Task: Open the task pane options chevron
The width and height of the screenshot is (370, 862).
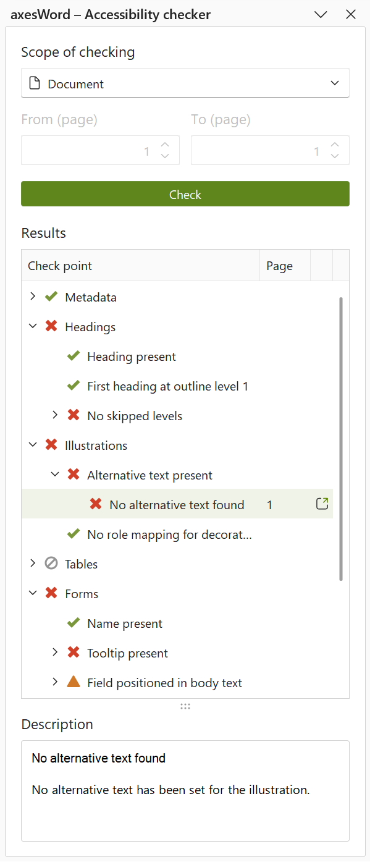Action: pos(321,15)
